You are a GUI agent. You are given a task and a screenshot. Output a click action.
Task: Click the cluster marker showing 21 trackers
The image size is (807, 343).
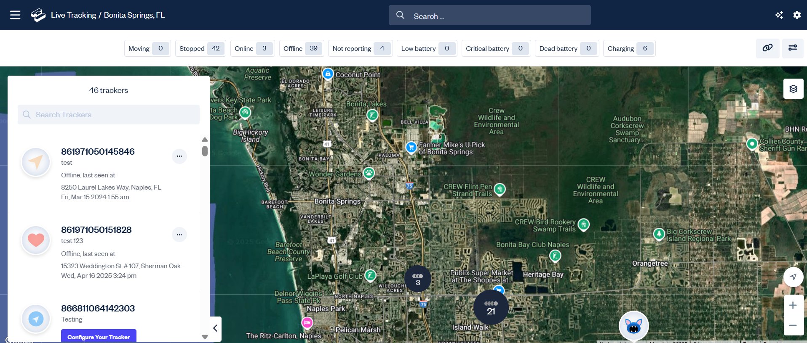491,307
